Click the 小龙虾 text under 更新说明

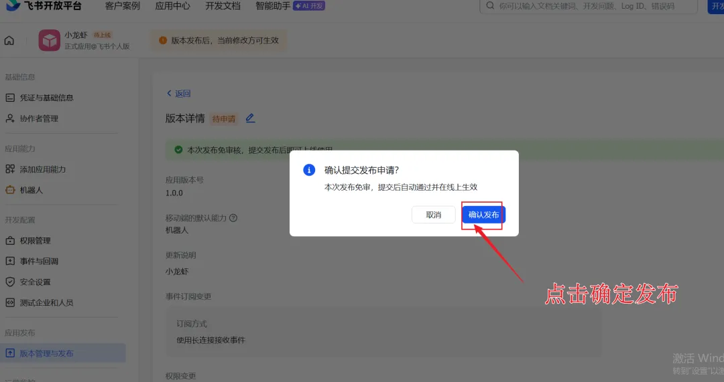click(177, 272)
